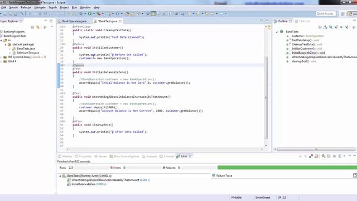Click the editor vertical scrollbar
The width and height of the screenshot is (357, 201).
click(x=266, y=98)
